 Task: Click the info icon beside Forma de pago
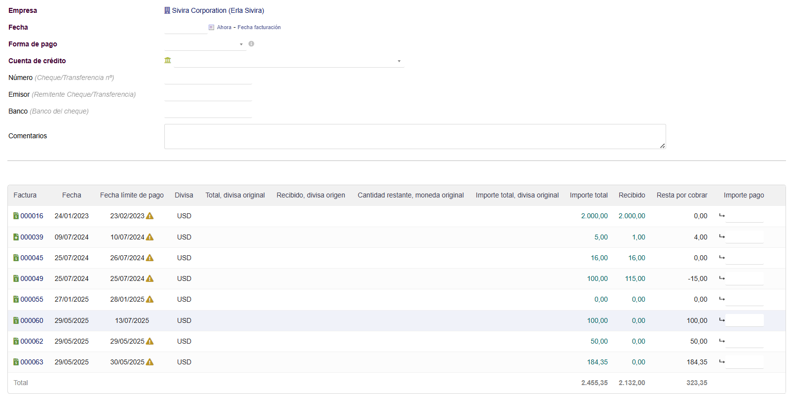[x=251, y=44]
